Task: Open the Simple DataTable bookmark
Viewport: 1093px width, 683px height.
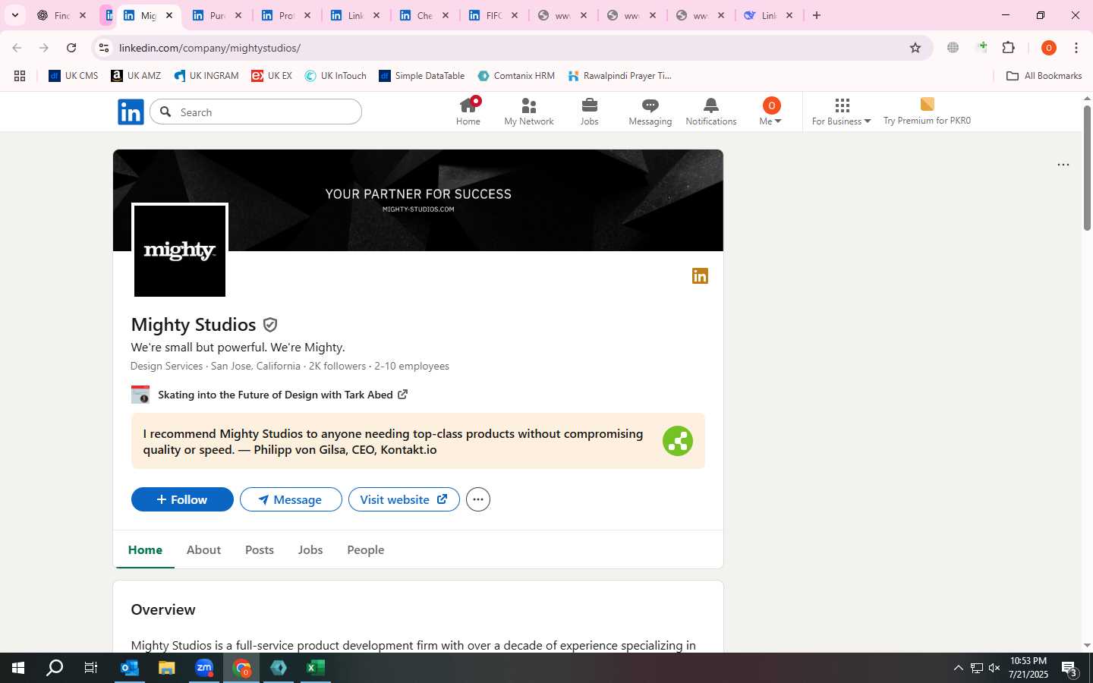Action: 422,76
